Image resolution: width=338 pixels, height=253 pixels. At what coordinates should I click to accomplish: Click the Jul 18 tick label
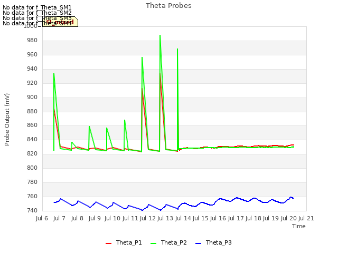pos(253,218)
